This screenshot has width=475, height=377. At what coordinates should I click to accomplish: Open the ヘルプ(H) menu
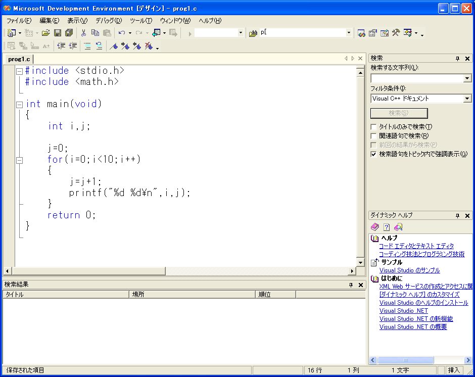[x=210, y=21]
